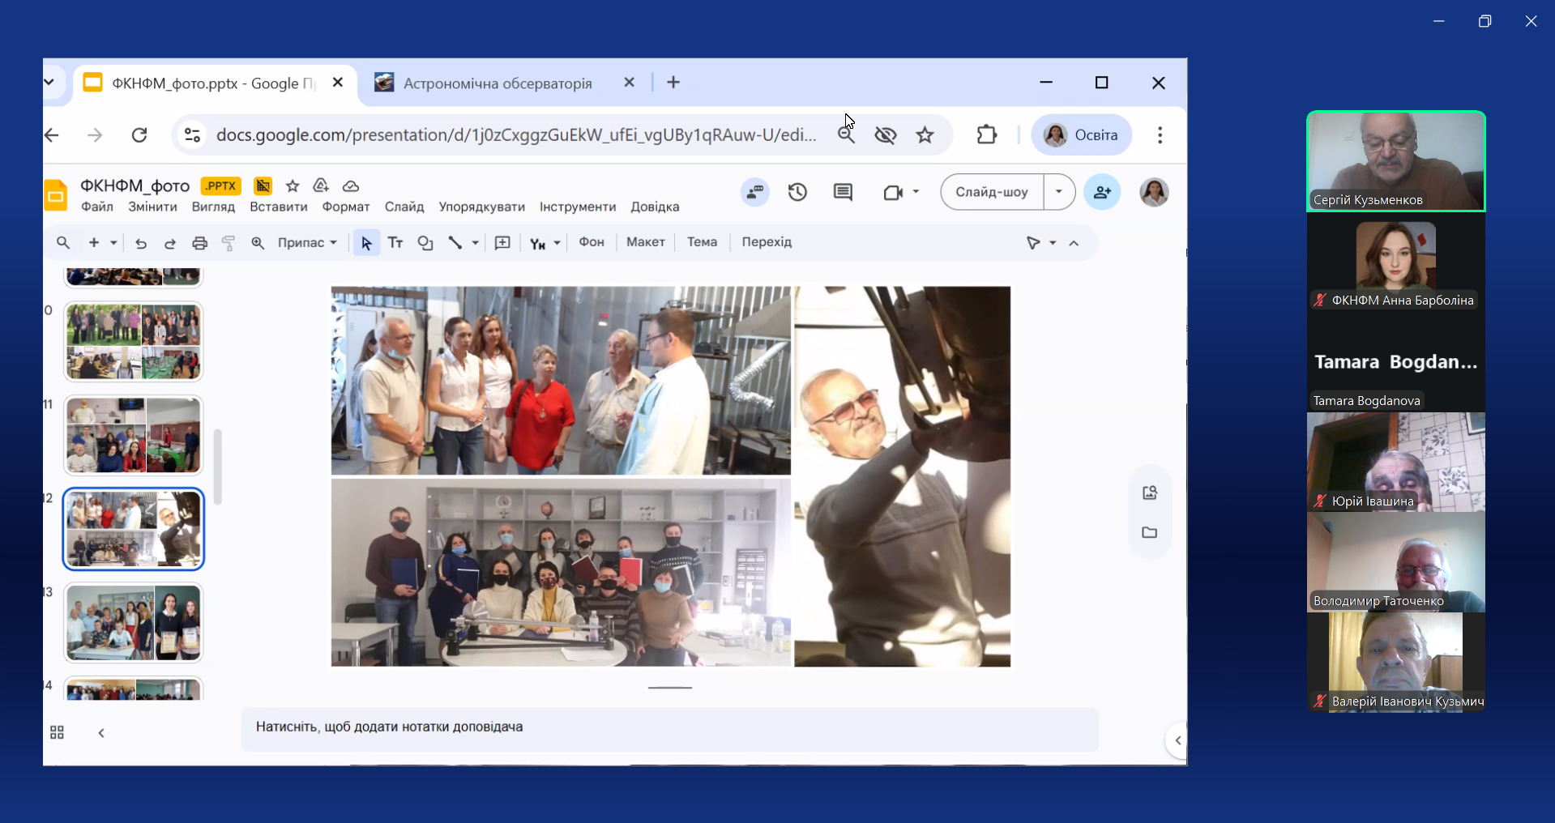
Task: Toggle grid view of slides
Action: coord(57,732)
